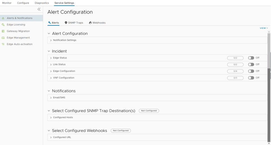Click the Edge Configuration 0/4 count badge
This screenshot has width=271, height=145.
coord(235,71)
